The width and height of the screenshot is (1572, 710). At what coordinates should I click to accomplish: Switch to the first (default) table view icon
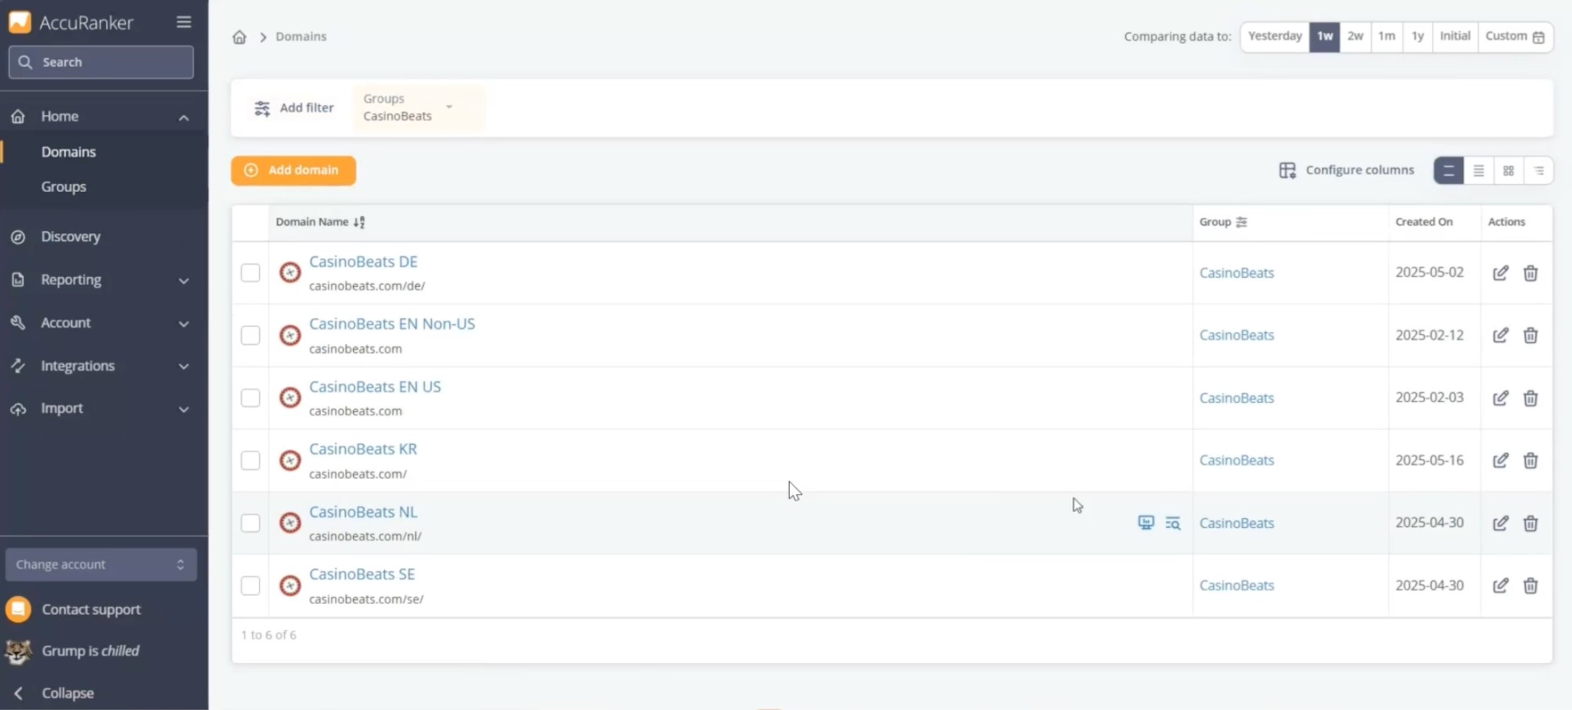1448,170
